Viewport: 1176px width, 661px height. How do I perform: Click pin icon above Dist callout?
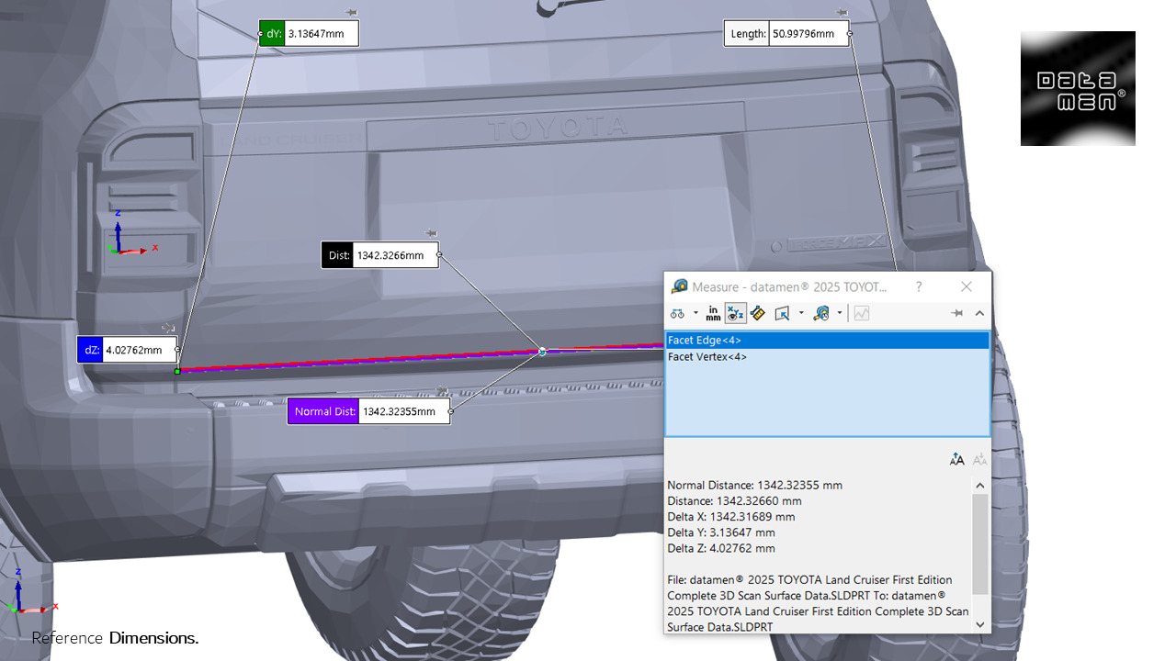tap(431, 233)
